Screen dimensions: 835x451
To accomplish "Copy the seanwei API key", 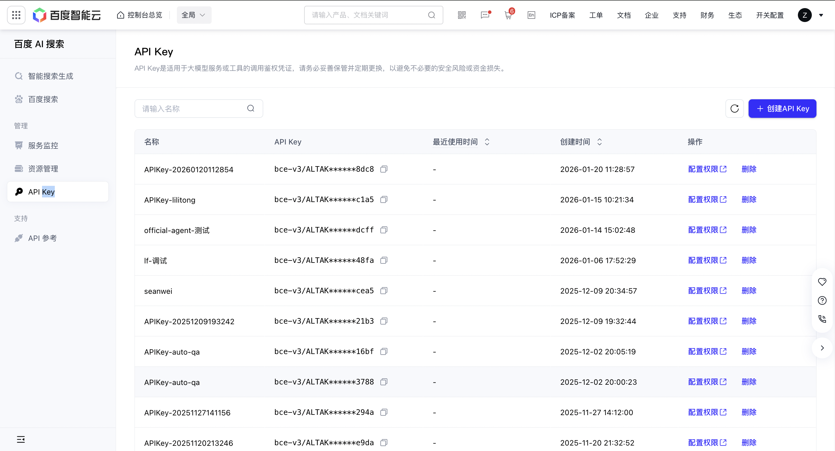I will (x=384, y=291).
